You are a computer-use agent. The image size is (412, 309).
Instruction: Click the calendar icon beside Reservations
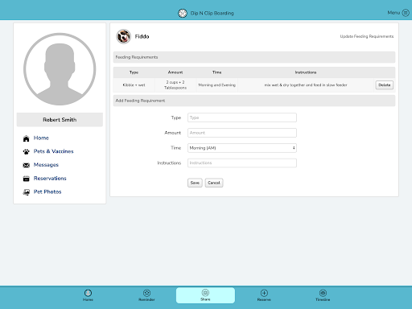click(x=26, y=179)
